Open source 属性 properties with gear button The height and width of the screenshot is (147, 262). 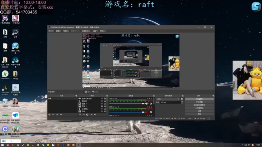click(87, 92)
